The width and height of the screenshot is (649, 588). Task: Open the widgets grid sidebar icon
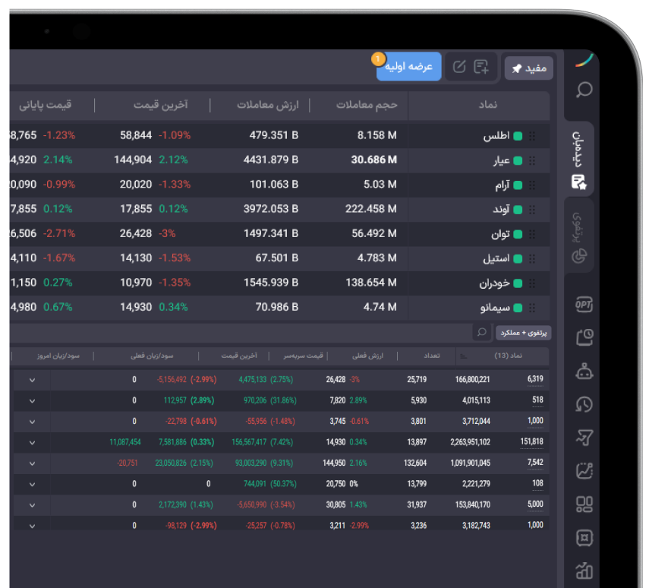[584, 504]
